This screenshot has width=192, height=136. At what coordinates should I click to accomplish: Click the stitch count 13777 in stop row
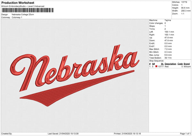pyautogui.click(x=161, y=66)
